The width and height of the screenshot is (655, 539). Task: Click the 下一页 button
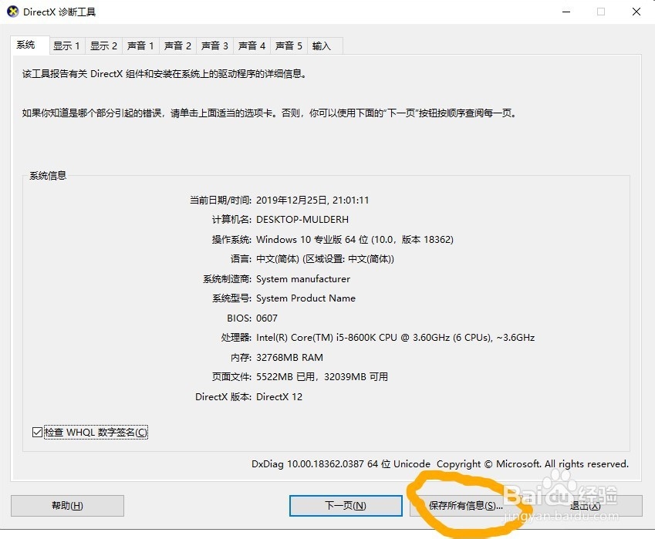345,506
